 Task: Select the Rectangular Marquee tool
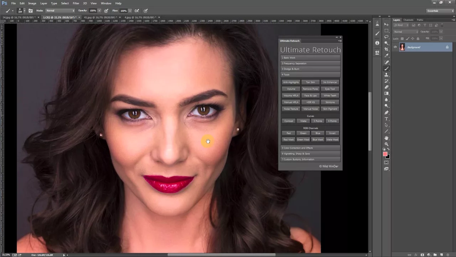[387, 31]
